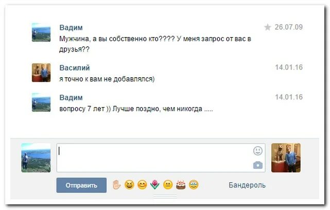Insert the crying face emoji
330x210 pixels.
[x=194, y=185]
